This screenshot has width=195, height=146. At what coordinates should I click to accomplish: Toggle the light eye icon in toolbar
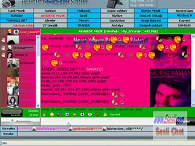click(x=90, y=114)
